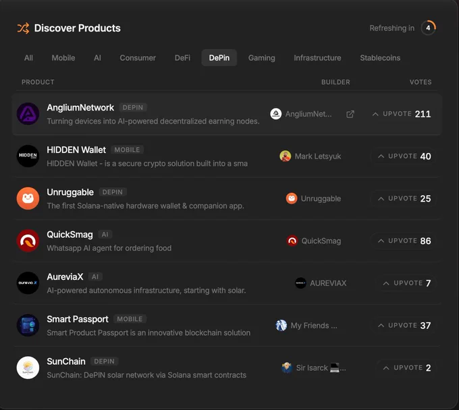Viewport: 459px width, 410px height.
Task: Click the BUILDER column header
Action: point(335,82)
